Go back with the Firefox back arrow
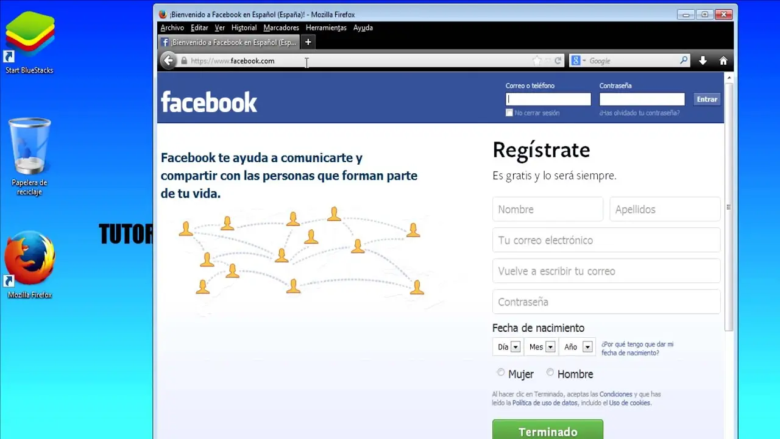Image resolution: width=780 pixels, height=439 pixels. pos(168,60)
